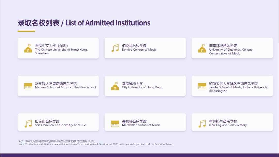Screen dimensions: 279x157
Task: Click 'The Chinese University of Hong Kong, Shenzhen' text
Action: point(61,51)
